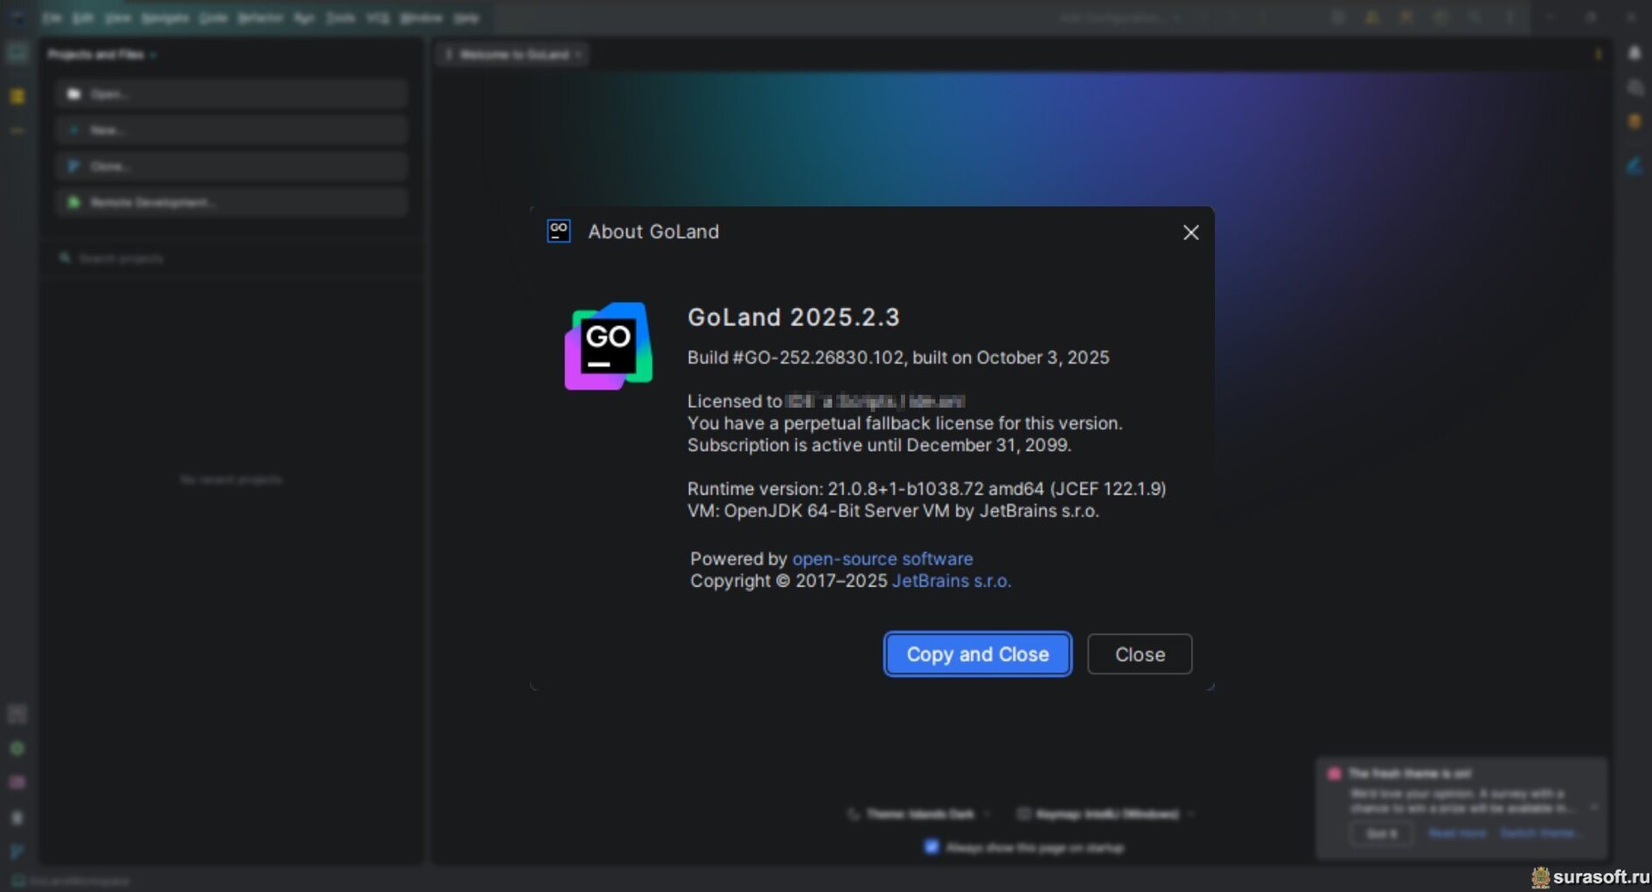Click the Search Everywhere magnifier in the top toolbar
1652x892 pixels.
click(1474, 17)
